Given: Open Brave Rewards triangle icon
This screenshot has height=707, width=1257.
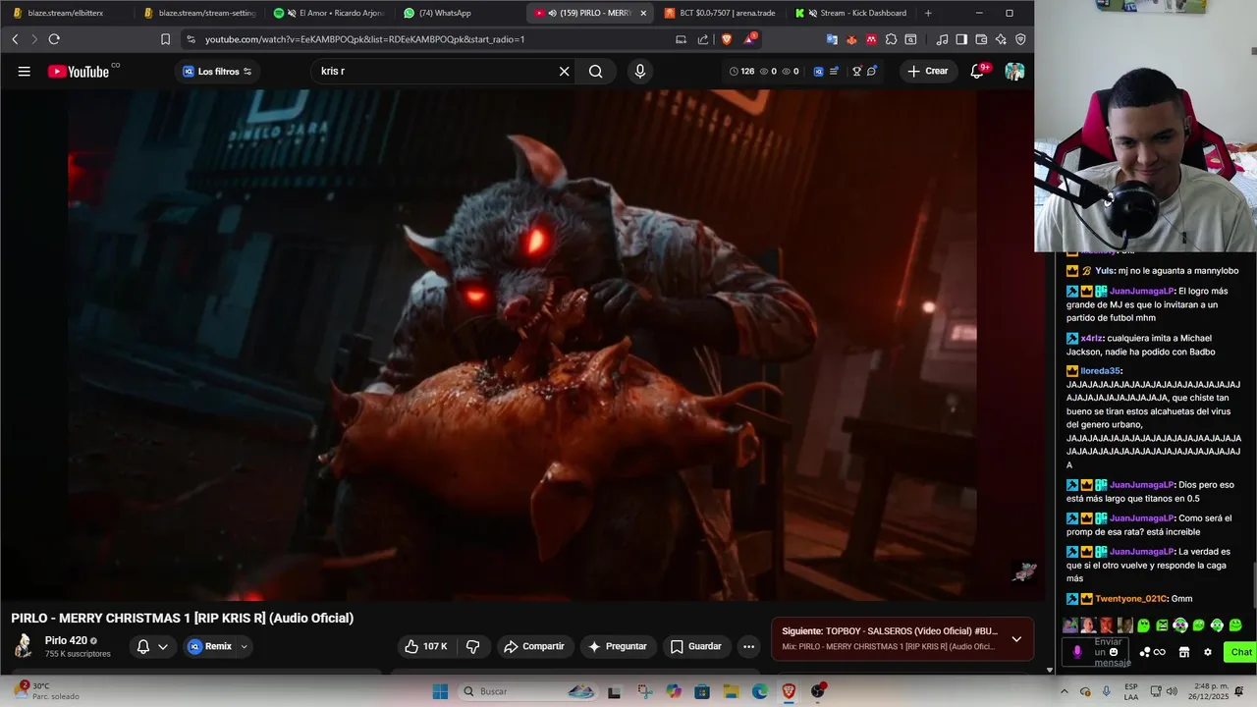Looking at the screenshot, I should click(x=751, y=39).
